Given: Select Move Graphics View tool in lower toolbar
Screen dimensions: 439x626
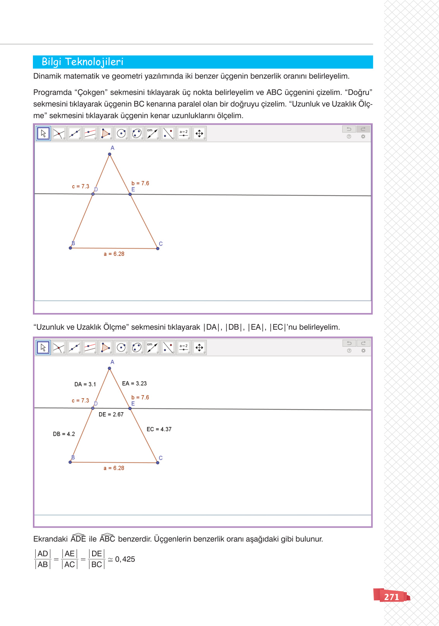Looking at the screenshot, I should click(x=199, y=347).
